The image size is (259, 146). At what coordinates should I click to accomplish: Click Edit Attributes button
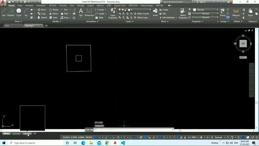tap(167, 17)
